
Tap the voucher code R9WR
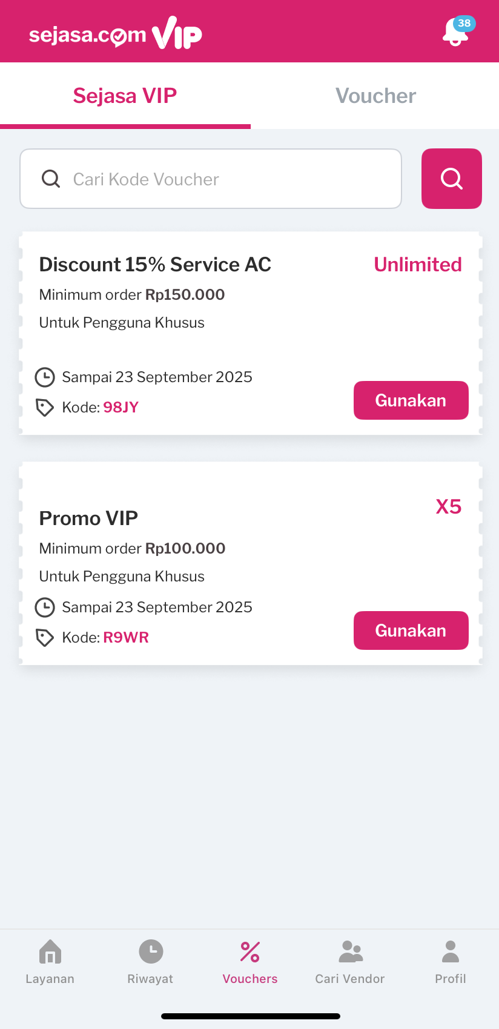(x=126, y=637)
